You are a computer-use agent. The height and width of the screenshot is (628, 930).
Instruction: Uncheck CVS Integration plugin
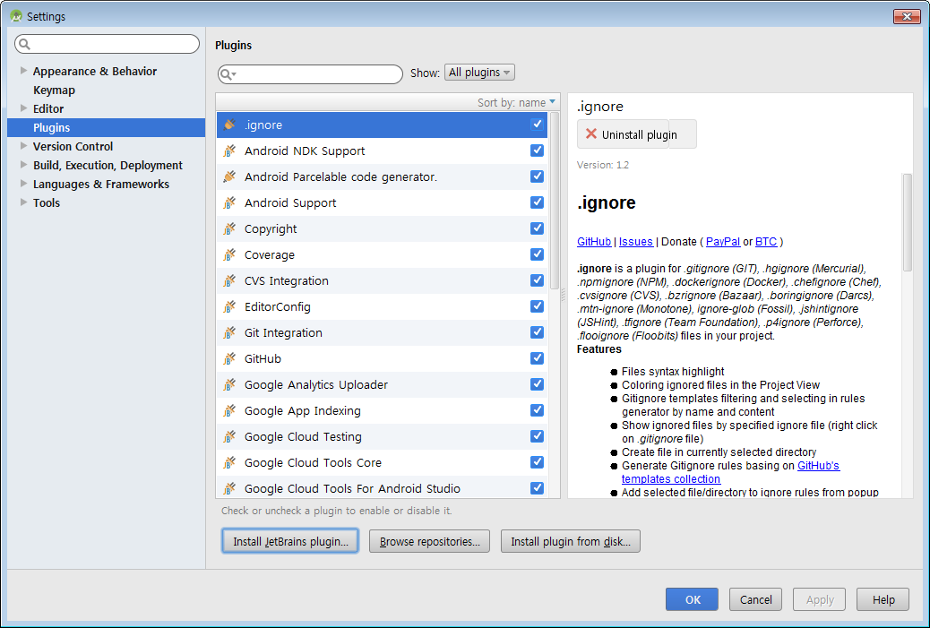(537, 280)
